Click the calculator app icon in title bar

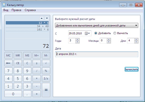[x=4, y=5]
